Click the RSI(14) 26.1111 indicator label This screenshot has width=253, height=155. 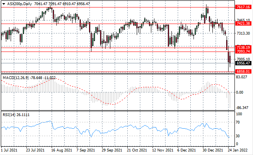16,115
